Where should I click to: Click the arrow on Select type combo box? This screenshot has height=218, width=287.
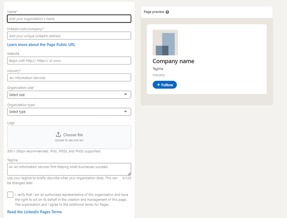(x=126, y=112)
